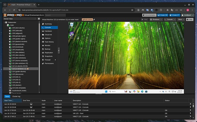197x122 pixels.
Task: Edit the github-runner tag with pencil icon
Action: (x=94, y=20)
